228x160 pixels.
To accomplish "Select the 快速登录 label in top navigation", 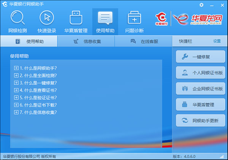I will [47, 31].
